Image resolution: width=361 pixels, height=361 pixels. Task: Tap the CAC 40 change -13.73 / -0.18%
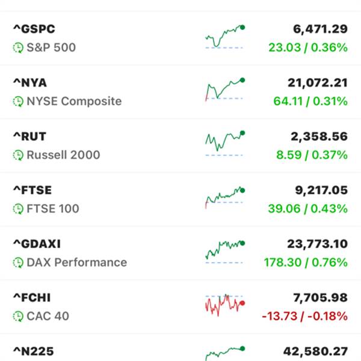[x=305, y=316]
